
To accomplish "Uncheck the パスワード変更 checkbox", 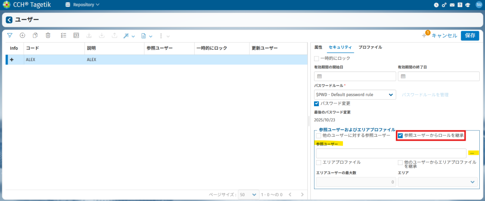I will 317,103.
